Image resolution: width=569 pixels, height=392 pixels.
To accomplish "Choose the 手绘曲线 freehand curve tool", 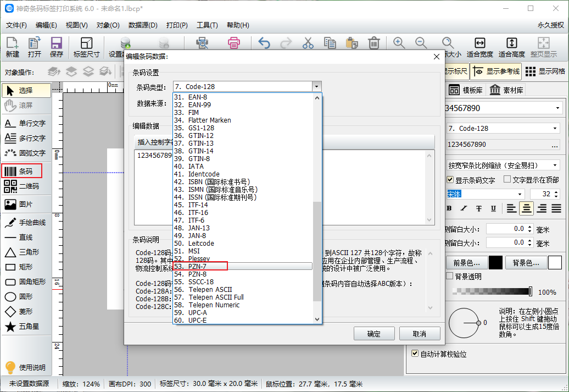I will pyautogui.click(x=26, y=223).
